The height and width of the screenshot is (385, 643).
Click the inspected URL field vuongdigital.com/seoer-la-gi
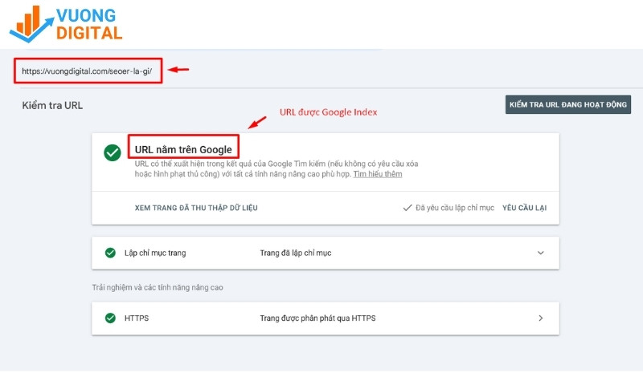tap(92, 71)
